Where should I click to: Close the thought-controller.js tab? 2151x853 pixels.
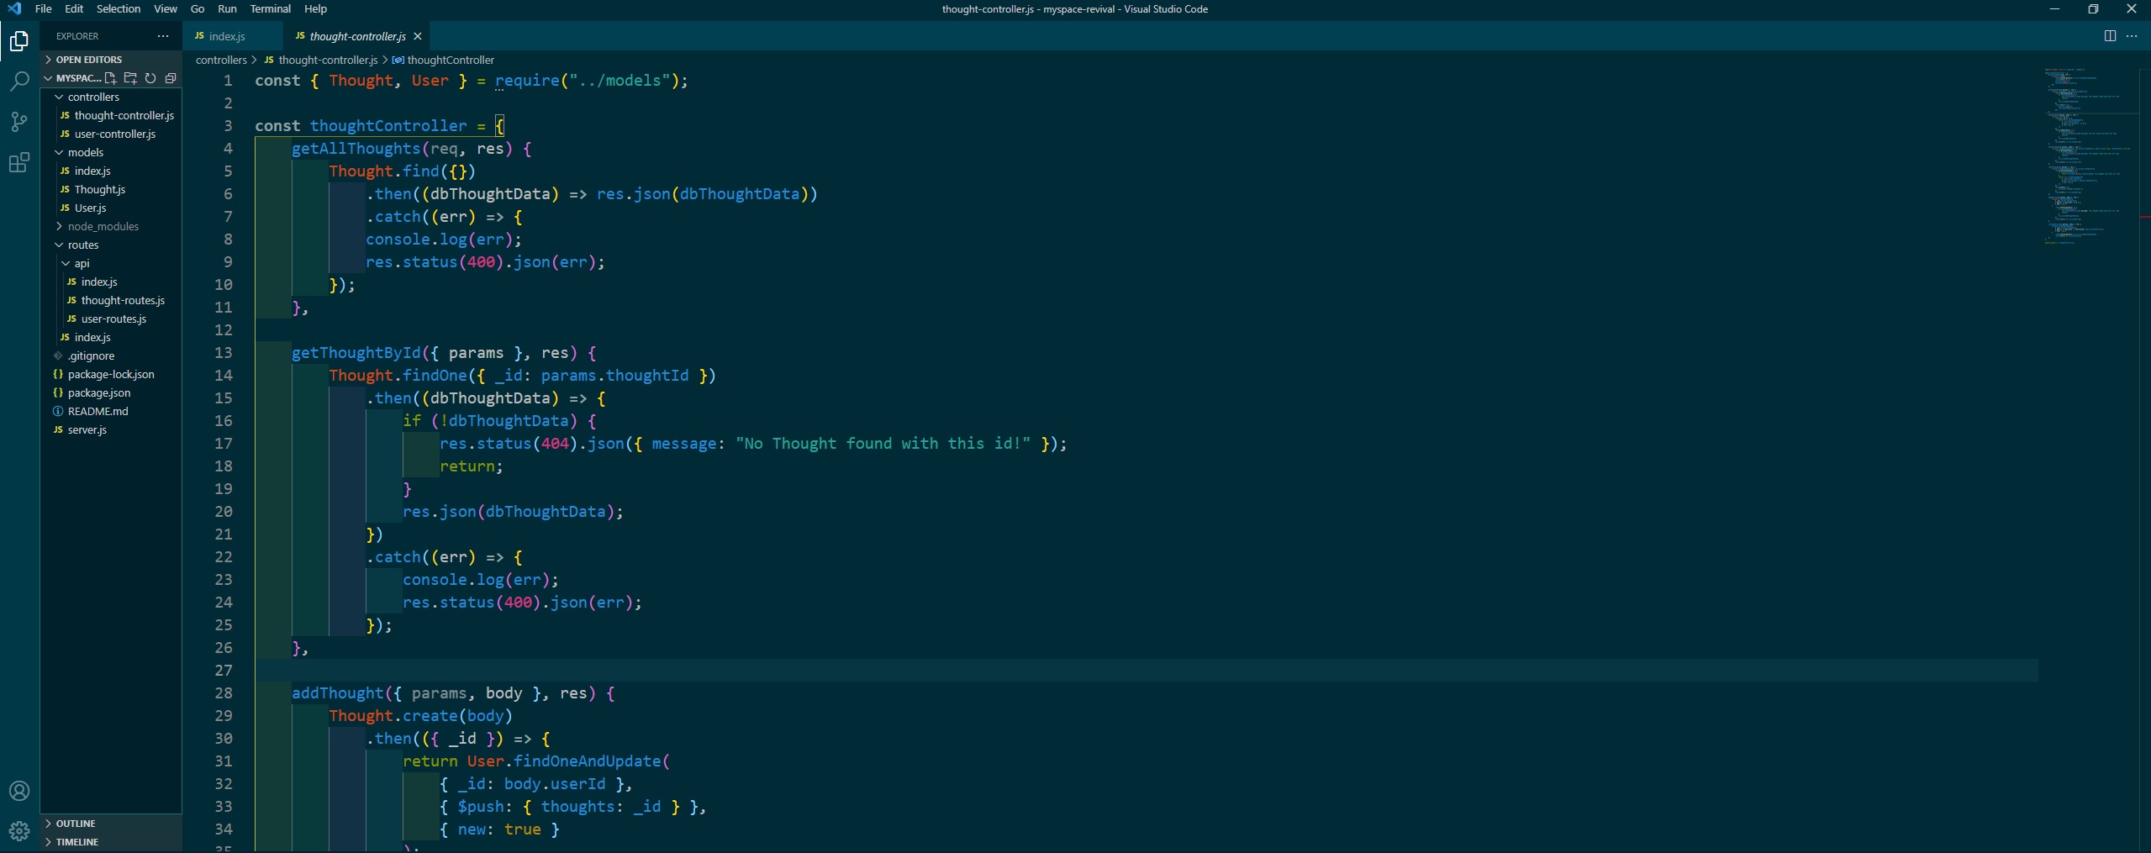[418, 36]
